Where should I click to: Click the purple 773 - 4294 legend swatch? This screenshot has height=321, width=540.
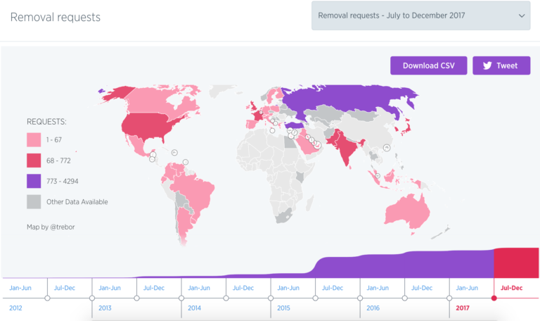34,181
